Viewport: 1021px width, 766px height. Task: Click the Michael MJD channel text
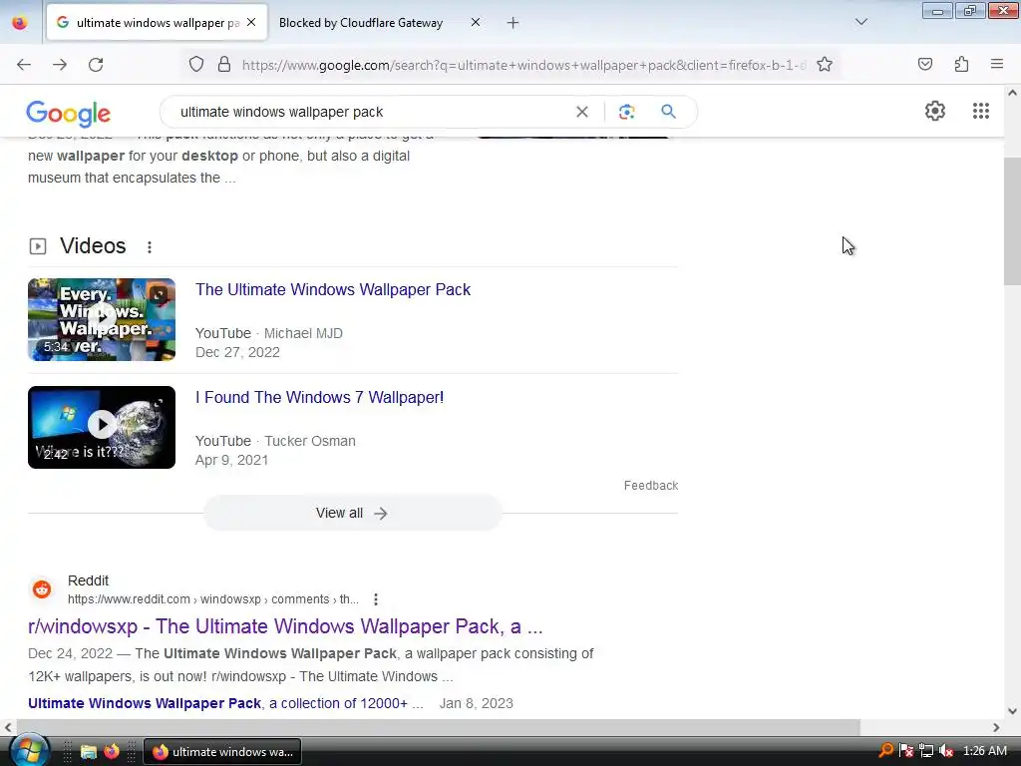(x=303, y=333)
